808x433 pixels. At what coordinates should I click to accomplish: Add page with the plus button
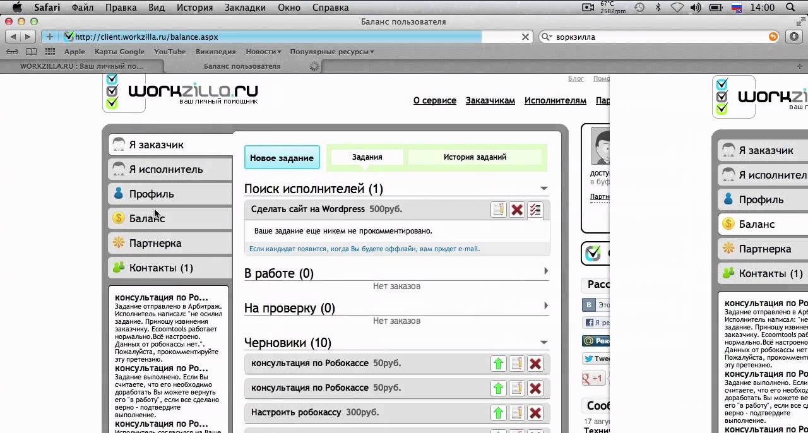click(x=50, y=37)
